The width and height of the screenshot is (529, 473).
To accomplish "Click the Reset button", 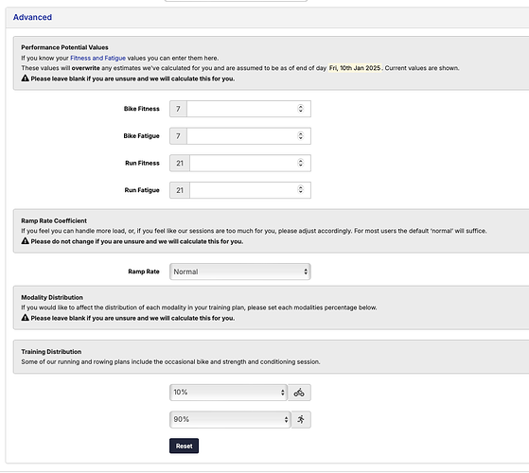I will coord(184,446).
